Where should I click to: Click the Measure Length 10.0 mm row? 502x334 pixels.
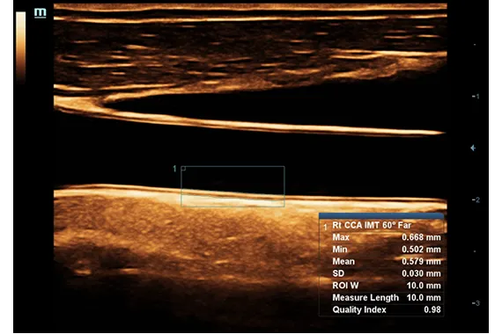point(386,298)
